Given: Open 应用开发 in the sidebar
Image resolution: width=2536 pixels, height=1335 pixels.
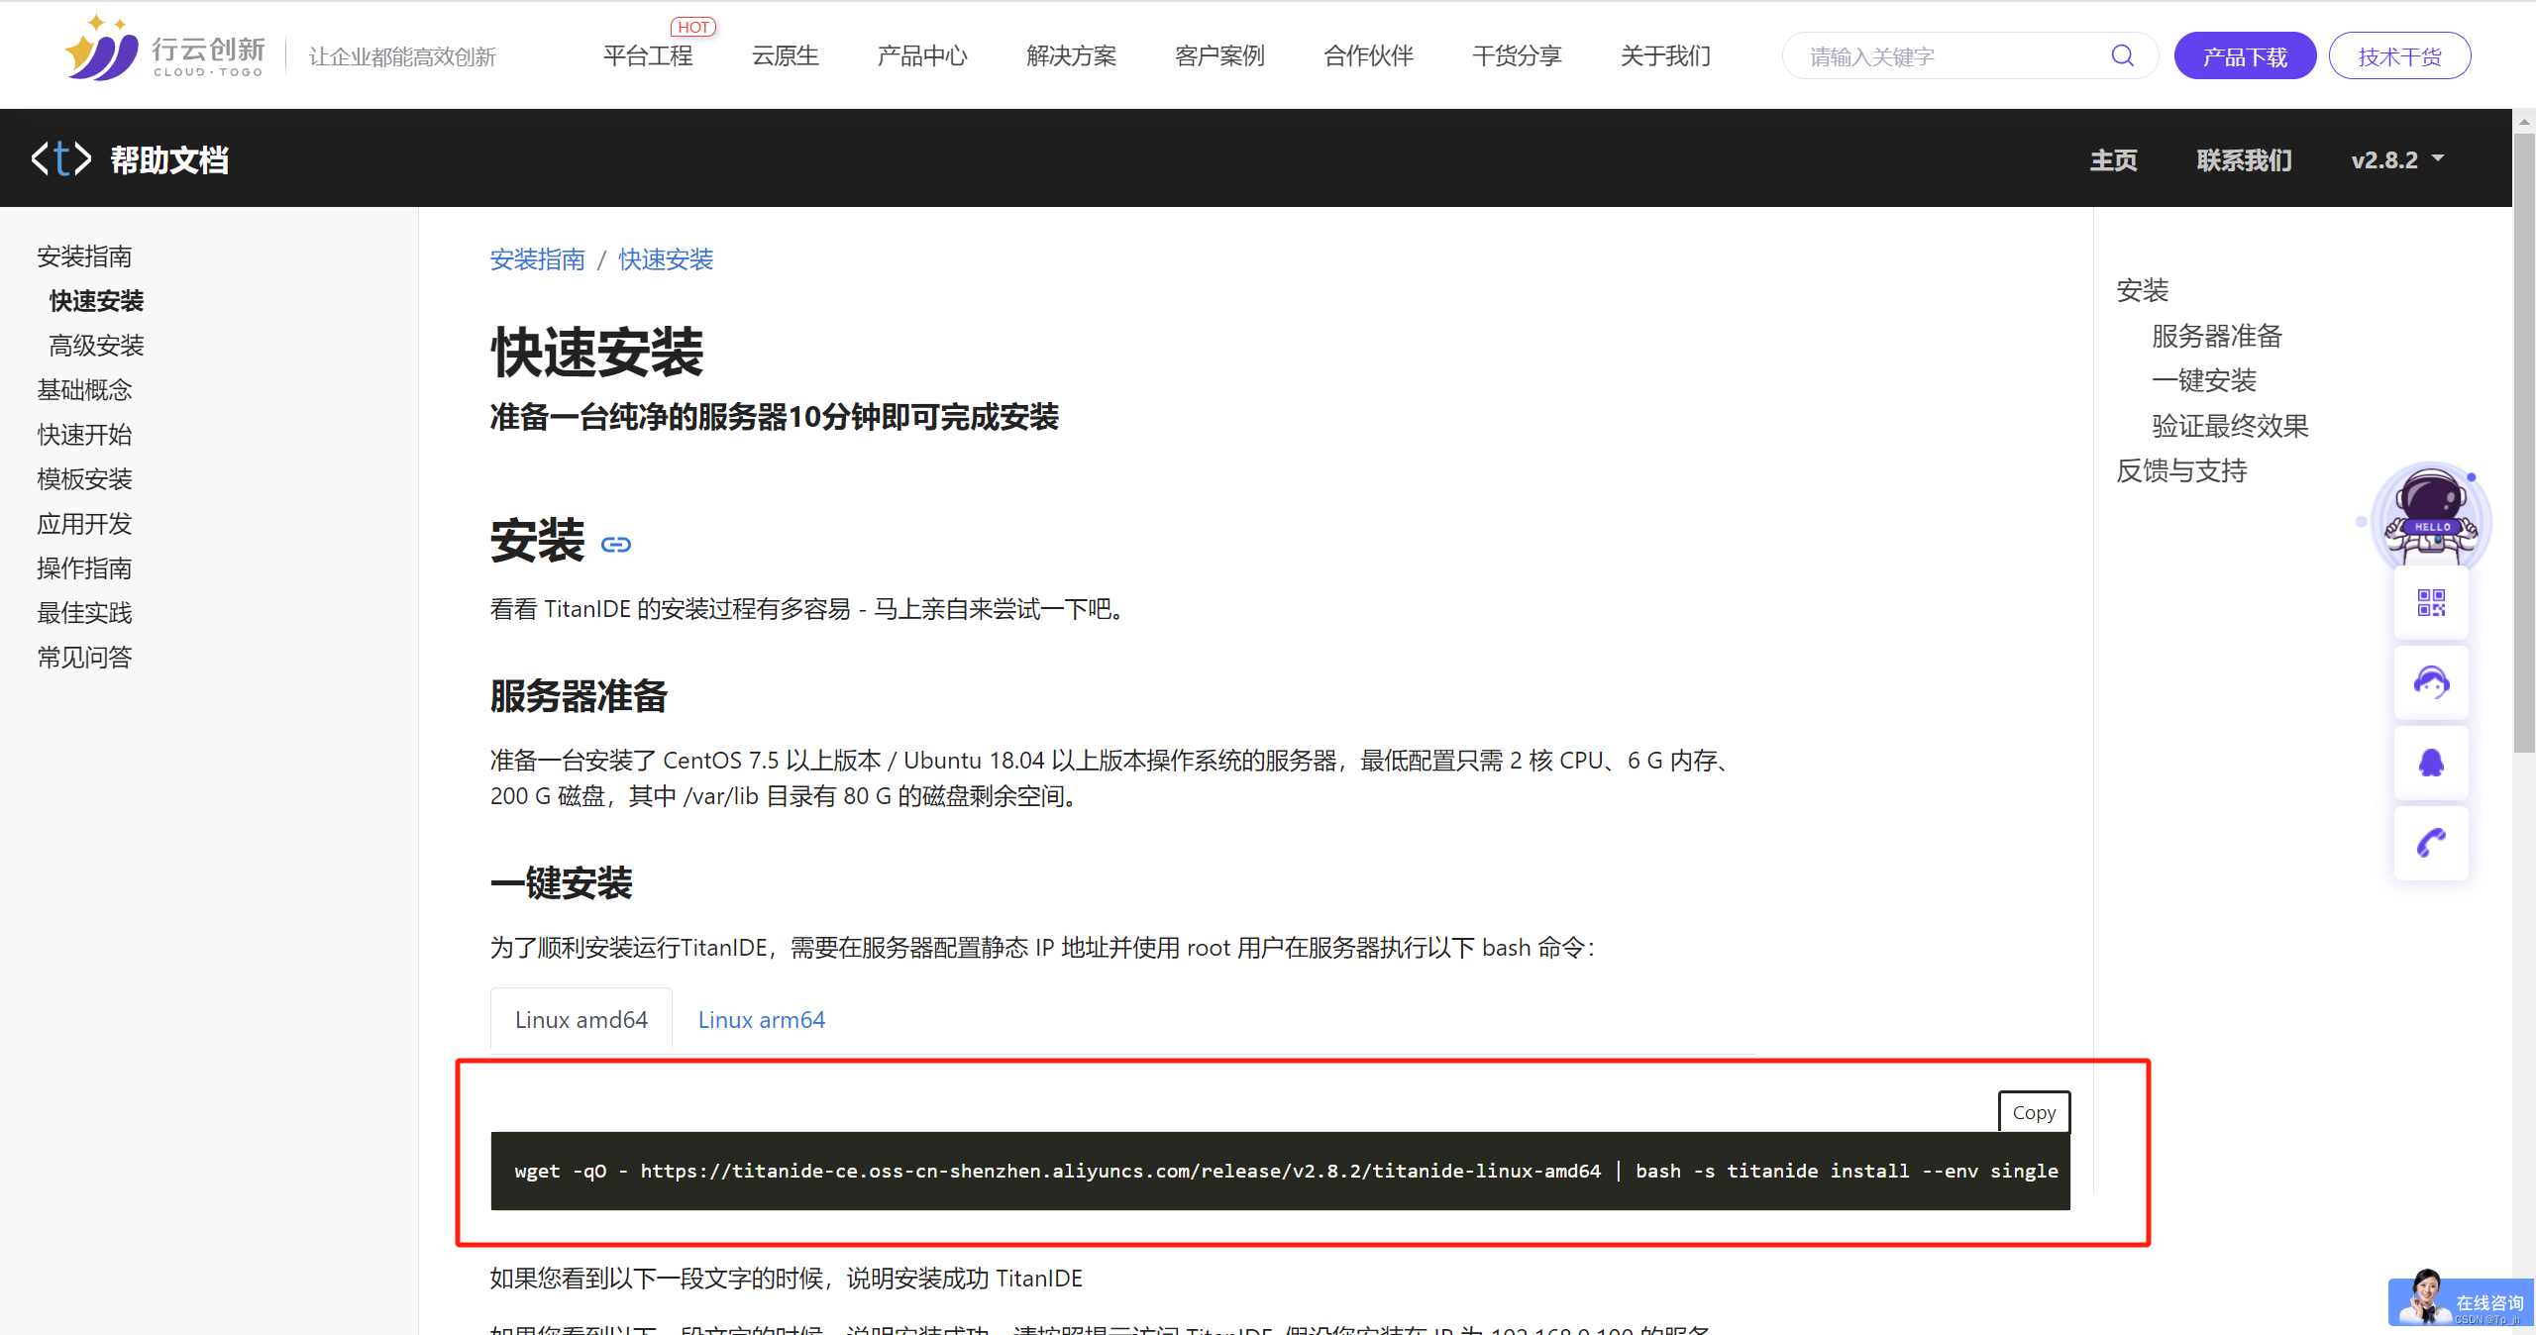Looking at the screenshot, I should click(84, 524).
